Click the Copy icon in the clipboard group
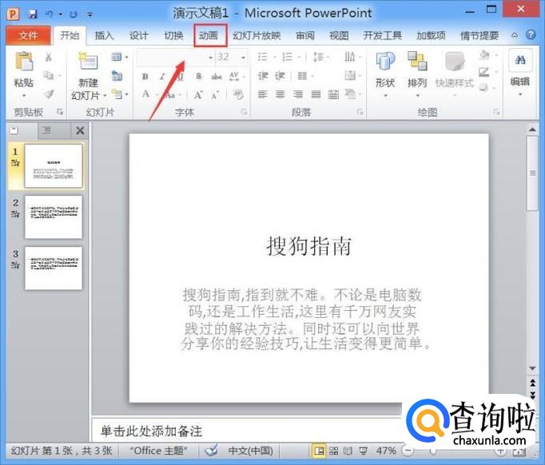This screenshot has height=465, width=545. click(x=49, y=75)
